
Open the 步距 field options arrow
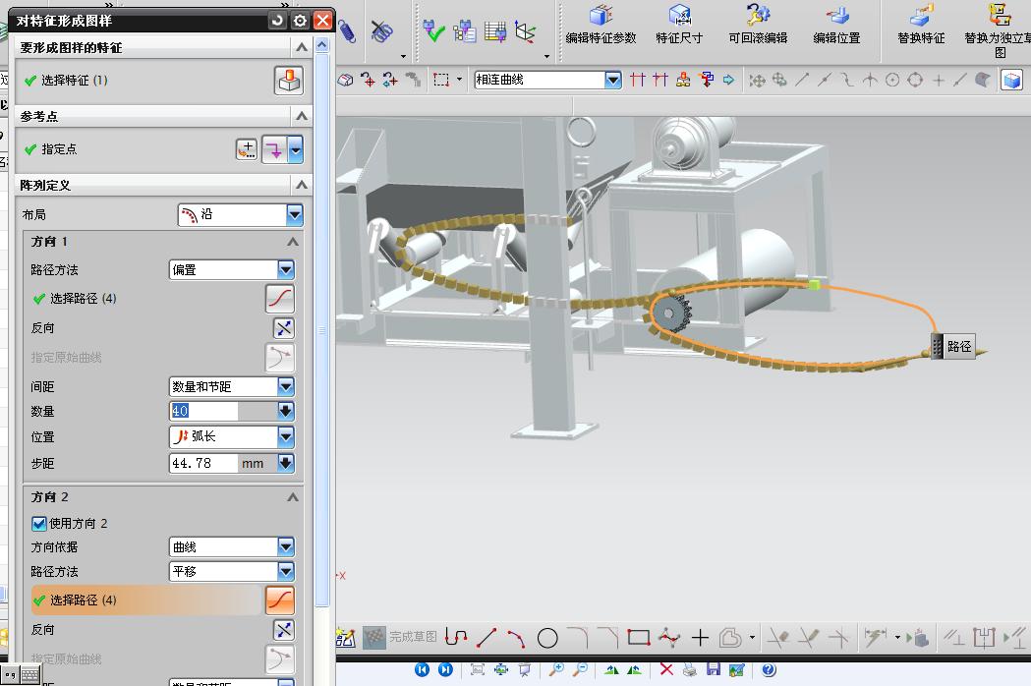click(x=285, y=463)
